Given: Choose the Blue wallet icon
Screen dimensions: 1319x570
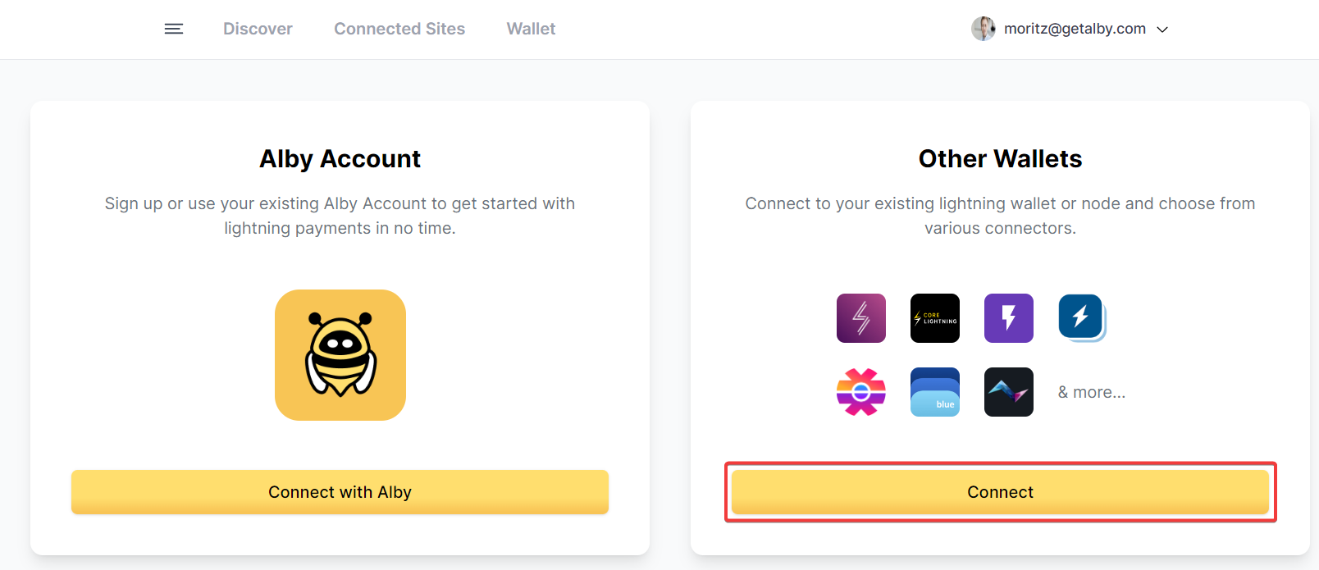Looking at the screenshot, I should (x=935, y=392).
